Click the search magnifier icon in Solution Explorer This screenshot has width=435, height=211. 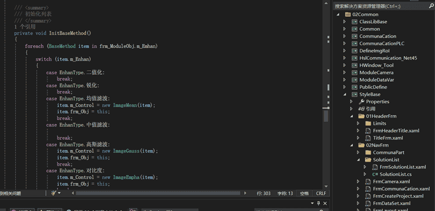(x=431, y=6)
